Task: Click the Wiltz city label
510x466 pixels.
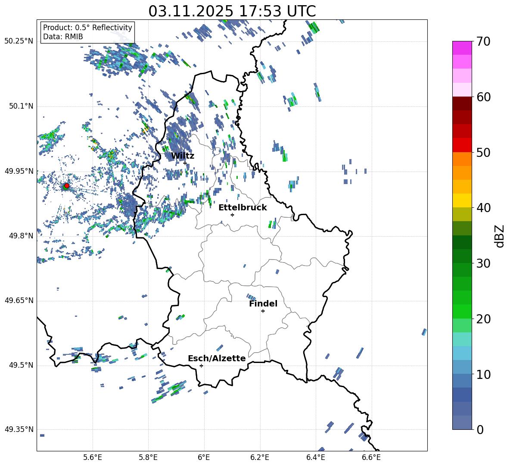Action: (x=183, y=156)
